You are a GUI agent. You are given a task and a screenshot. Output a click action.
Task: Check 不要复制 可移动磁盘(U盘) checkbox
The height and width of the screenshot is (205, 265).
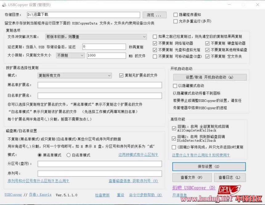[x=155, y=56]
